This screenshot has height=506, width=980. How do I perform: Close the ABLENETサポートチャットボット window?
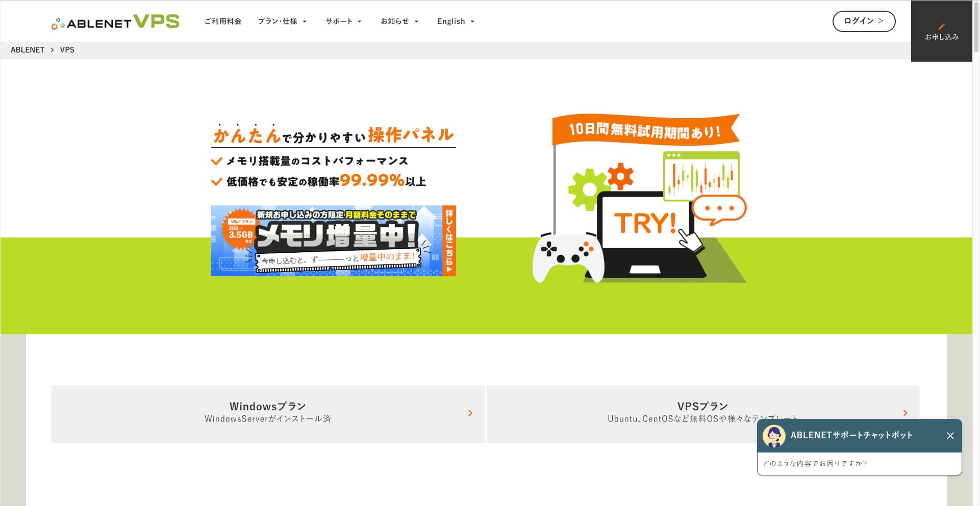(950, 436)
